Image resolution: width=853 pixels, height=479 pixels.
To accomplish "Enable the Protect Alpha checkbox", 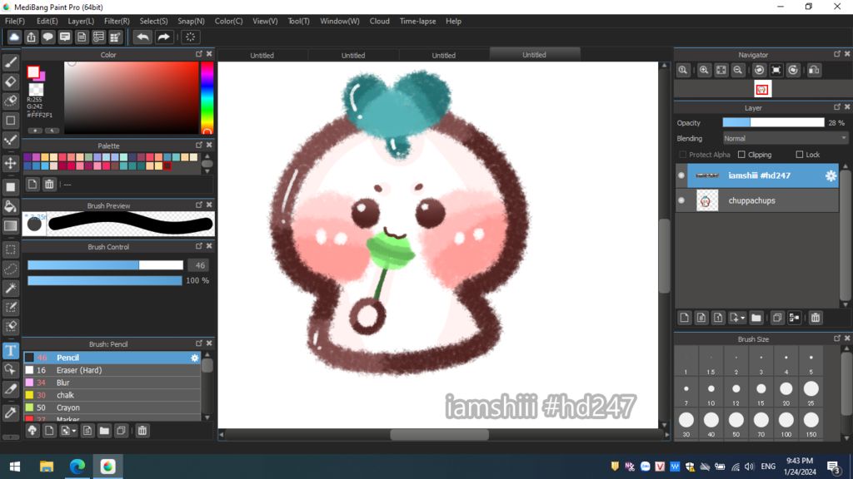I will [683, 155].
